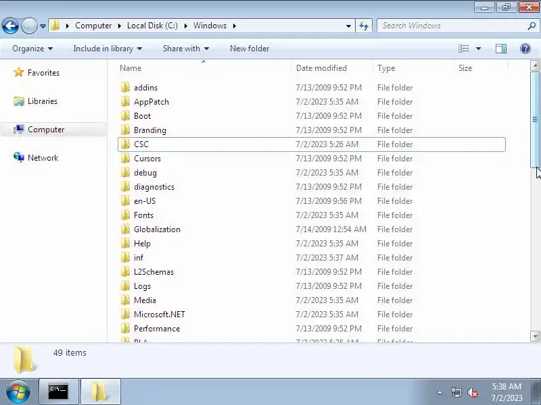
Task: Open the muted volume tray icon
Action: pos(472,392)
